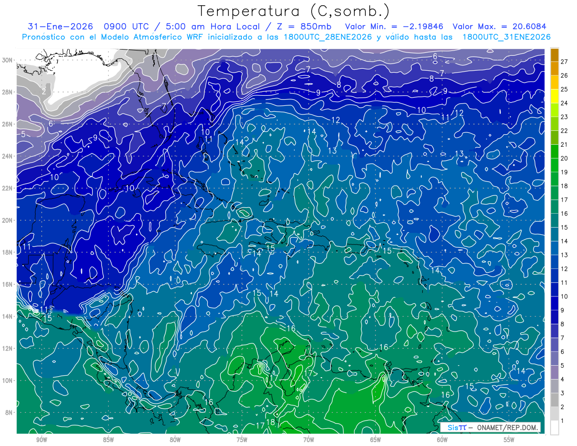Click contour label '5' near 26N left edge
Screen dimensions: 577x446
coord(24,134)
